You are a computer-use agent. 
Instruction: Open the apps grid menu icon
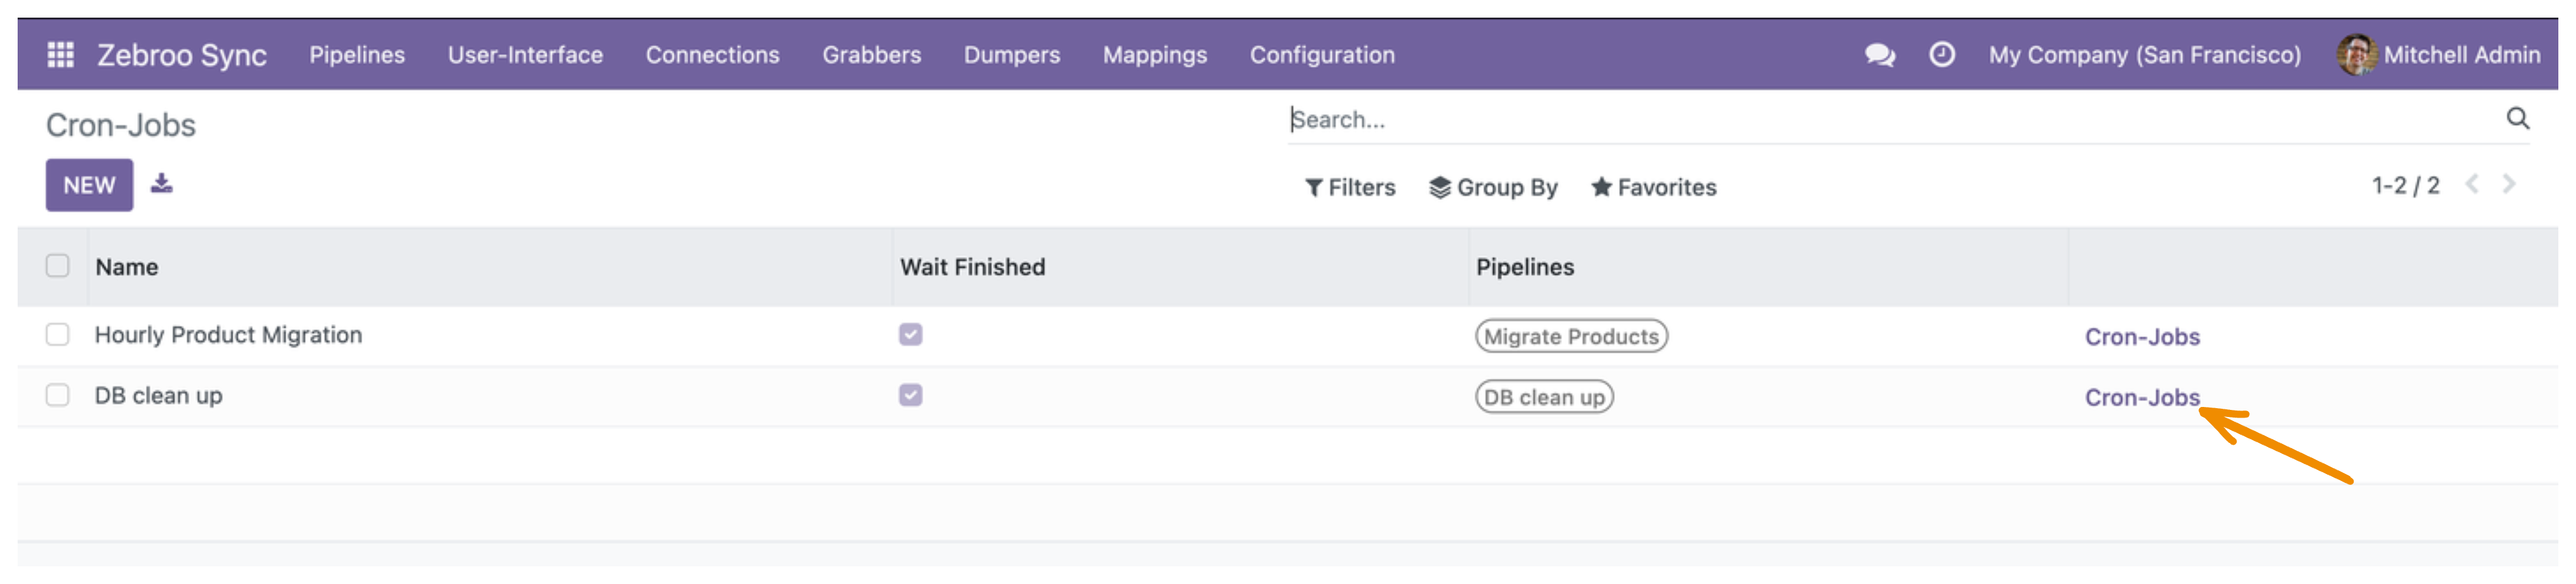click(x=60, y=54)
